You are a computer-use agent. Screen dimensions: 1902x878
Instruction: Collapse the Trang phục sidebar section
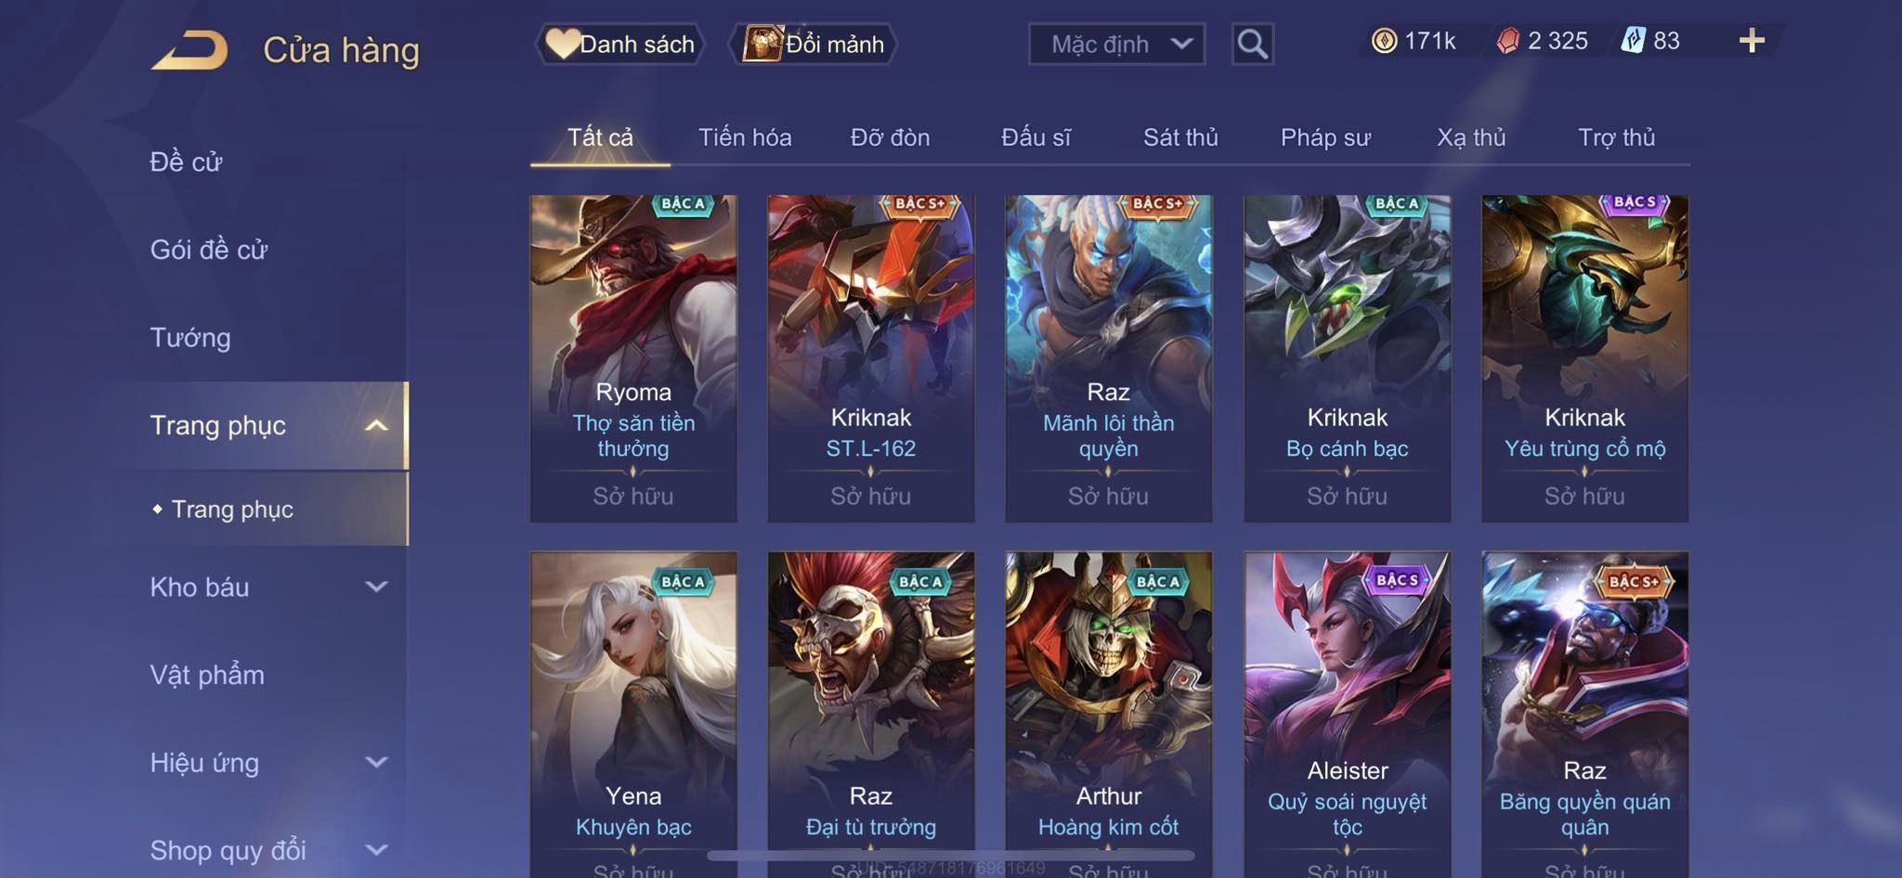(x=375, y=426)
